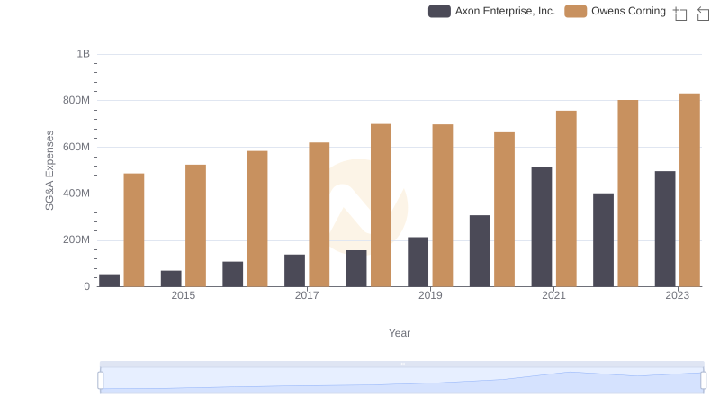Click the '2021' x-axis label
The width and height of the screenshot is (720, 415).
[x=553, y=295]
